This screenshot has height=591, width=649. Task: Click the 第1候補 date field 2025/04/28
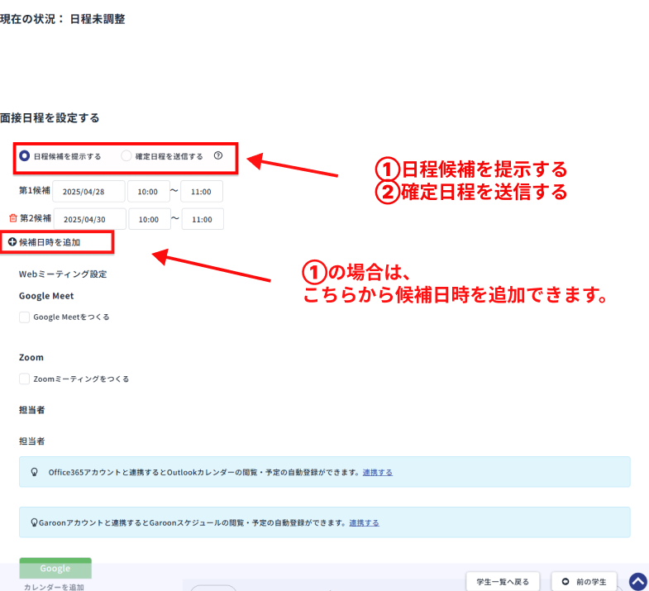click(88, 192)
